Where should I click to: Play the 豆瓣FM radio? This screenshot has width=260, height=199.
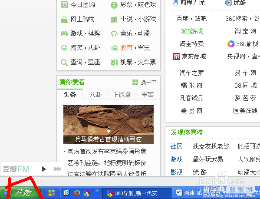click(x=44, y=169)
